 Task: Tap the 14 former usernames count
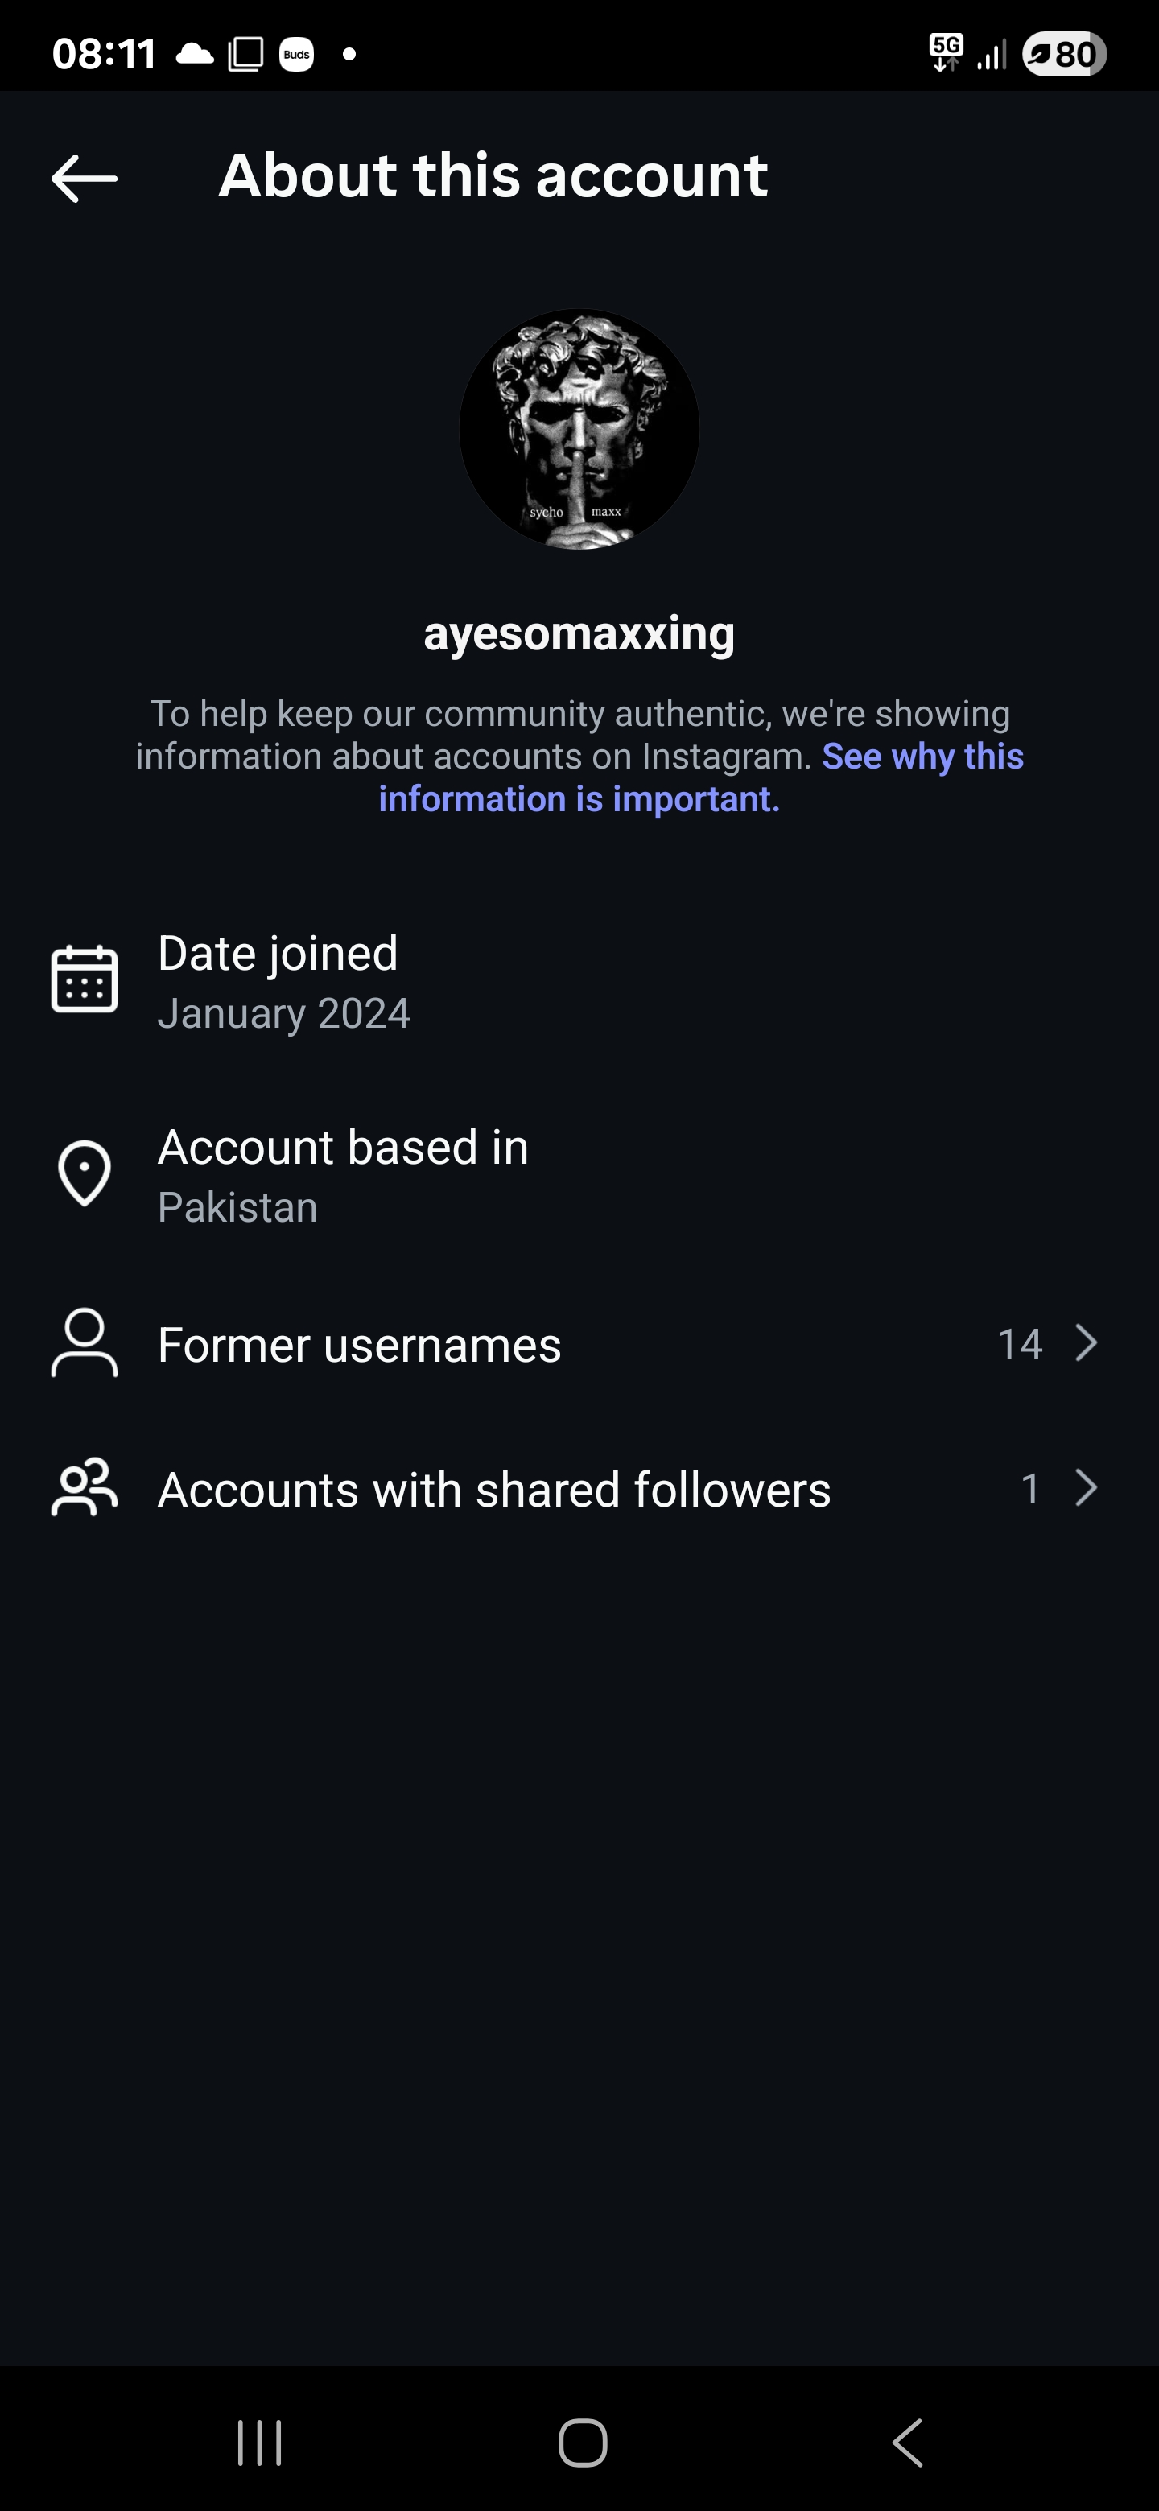1020,1344
